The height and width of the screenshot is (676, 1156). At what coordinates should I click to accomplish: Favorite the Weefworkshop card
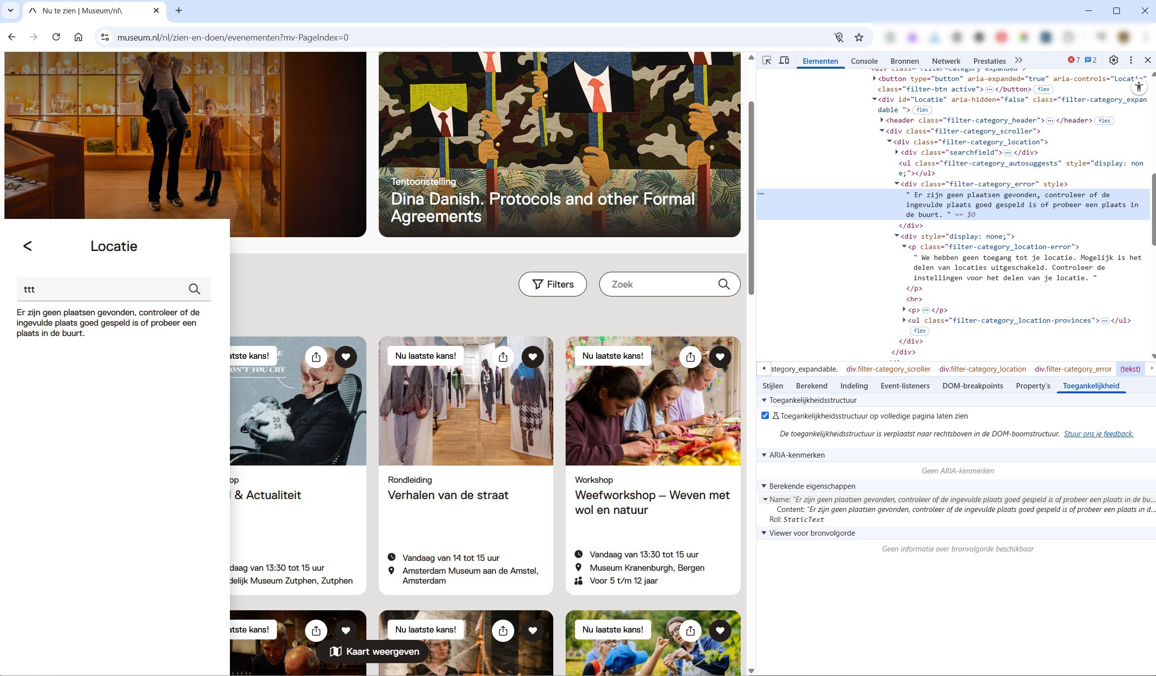pos(720,357)
